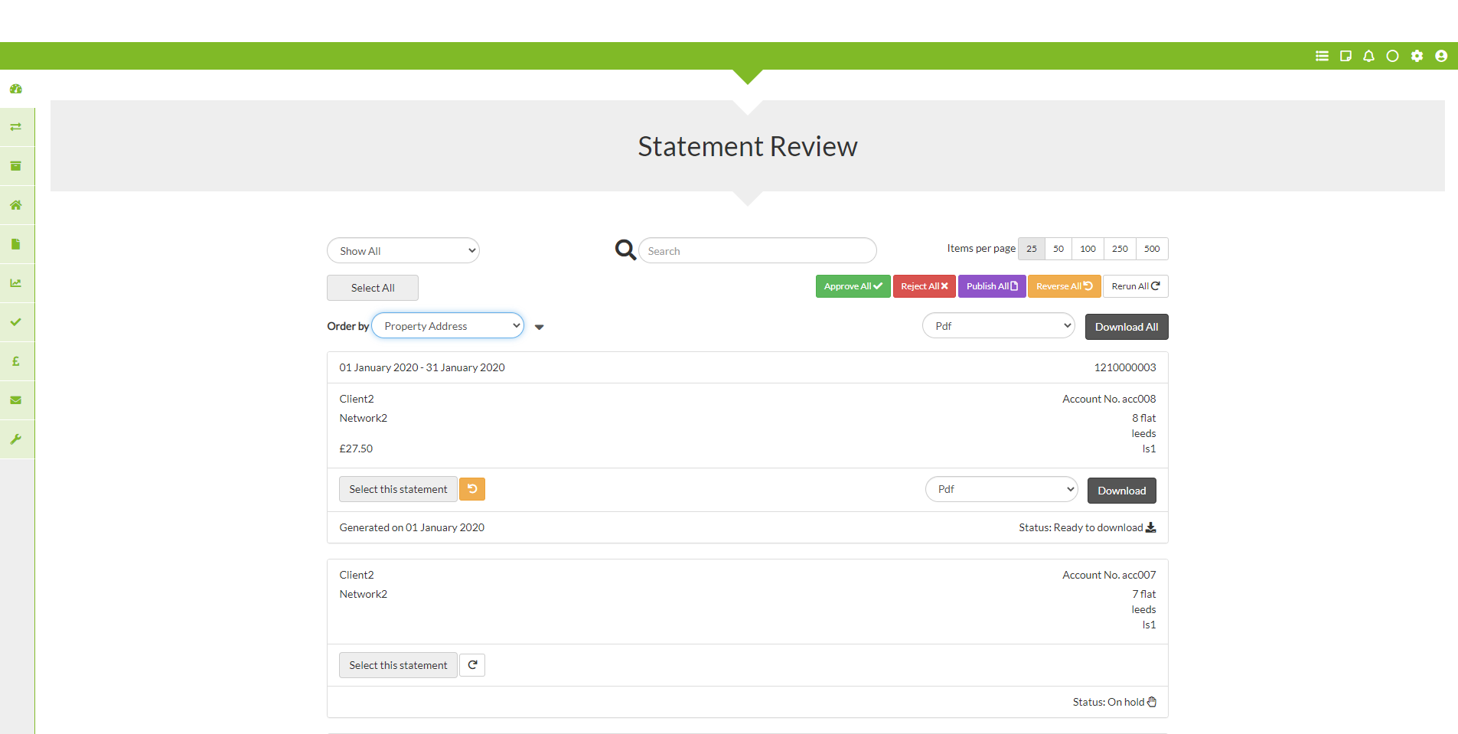Click the search magnifier icon
Image resolution: width=1458 pixels, height=734 pixels.
pos(625,250)
